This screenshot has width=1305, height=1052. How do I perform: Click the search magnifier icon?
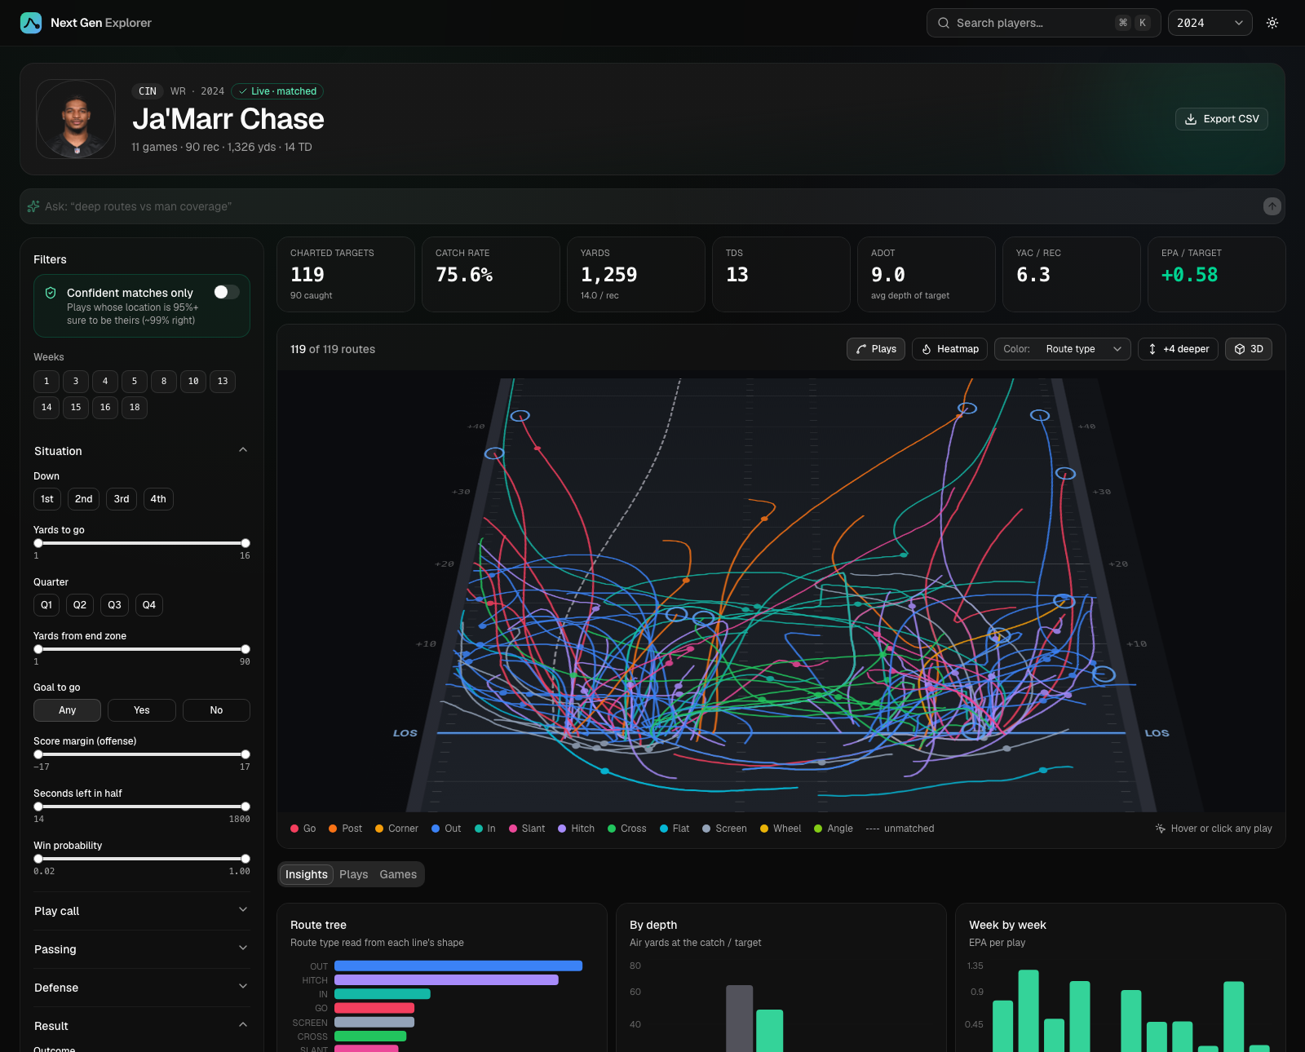[944, 23]
